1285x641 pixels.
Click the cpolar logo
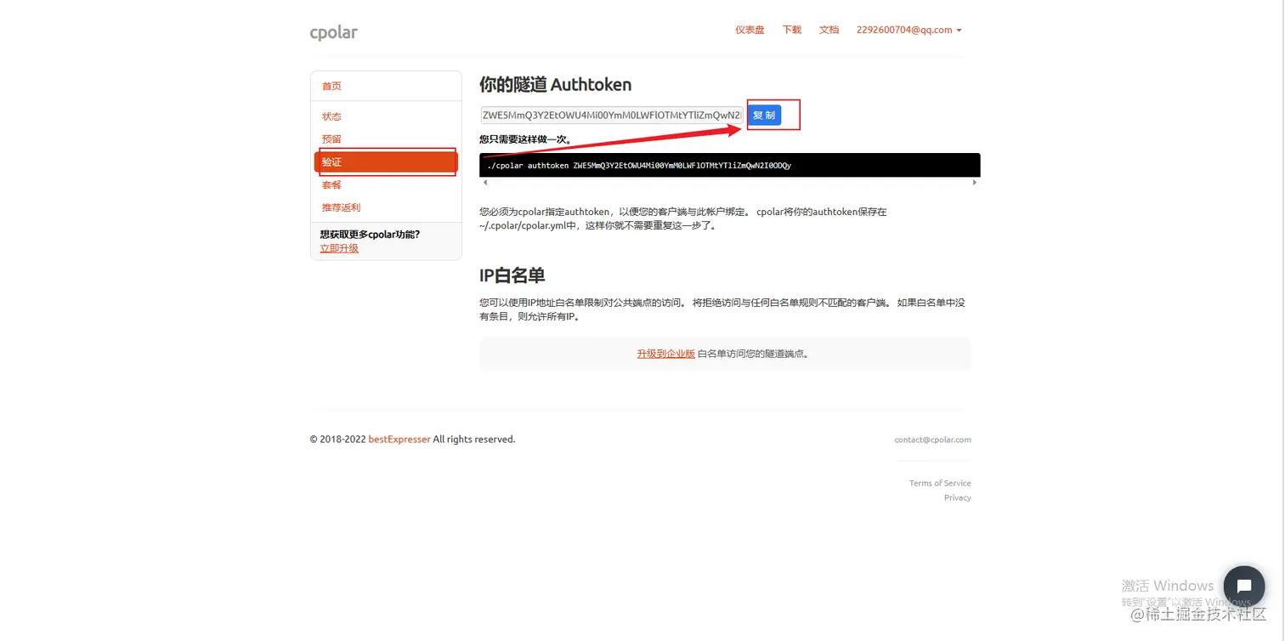pyautogui.click(x=333, y=32)
